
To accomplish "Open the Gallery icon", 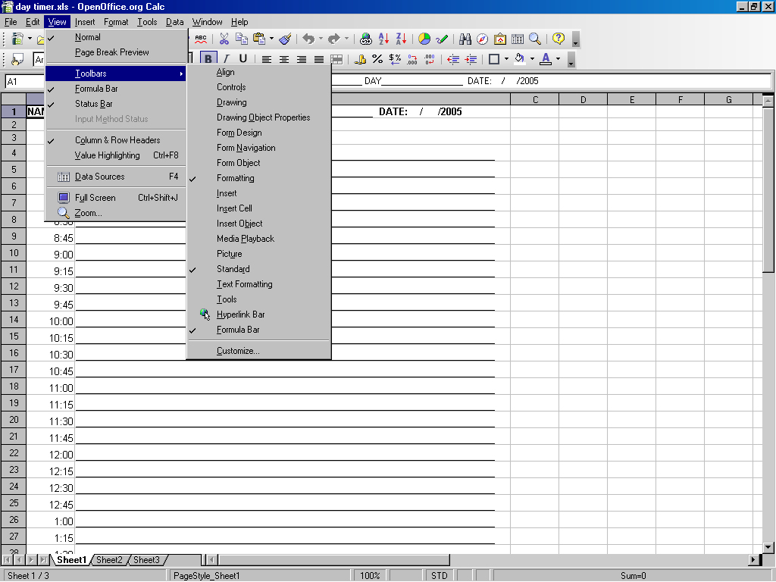I will tap(500, 39).
